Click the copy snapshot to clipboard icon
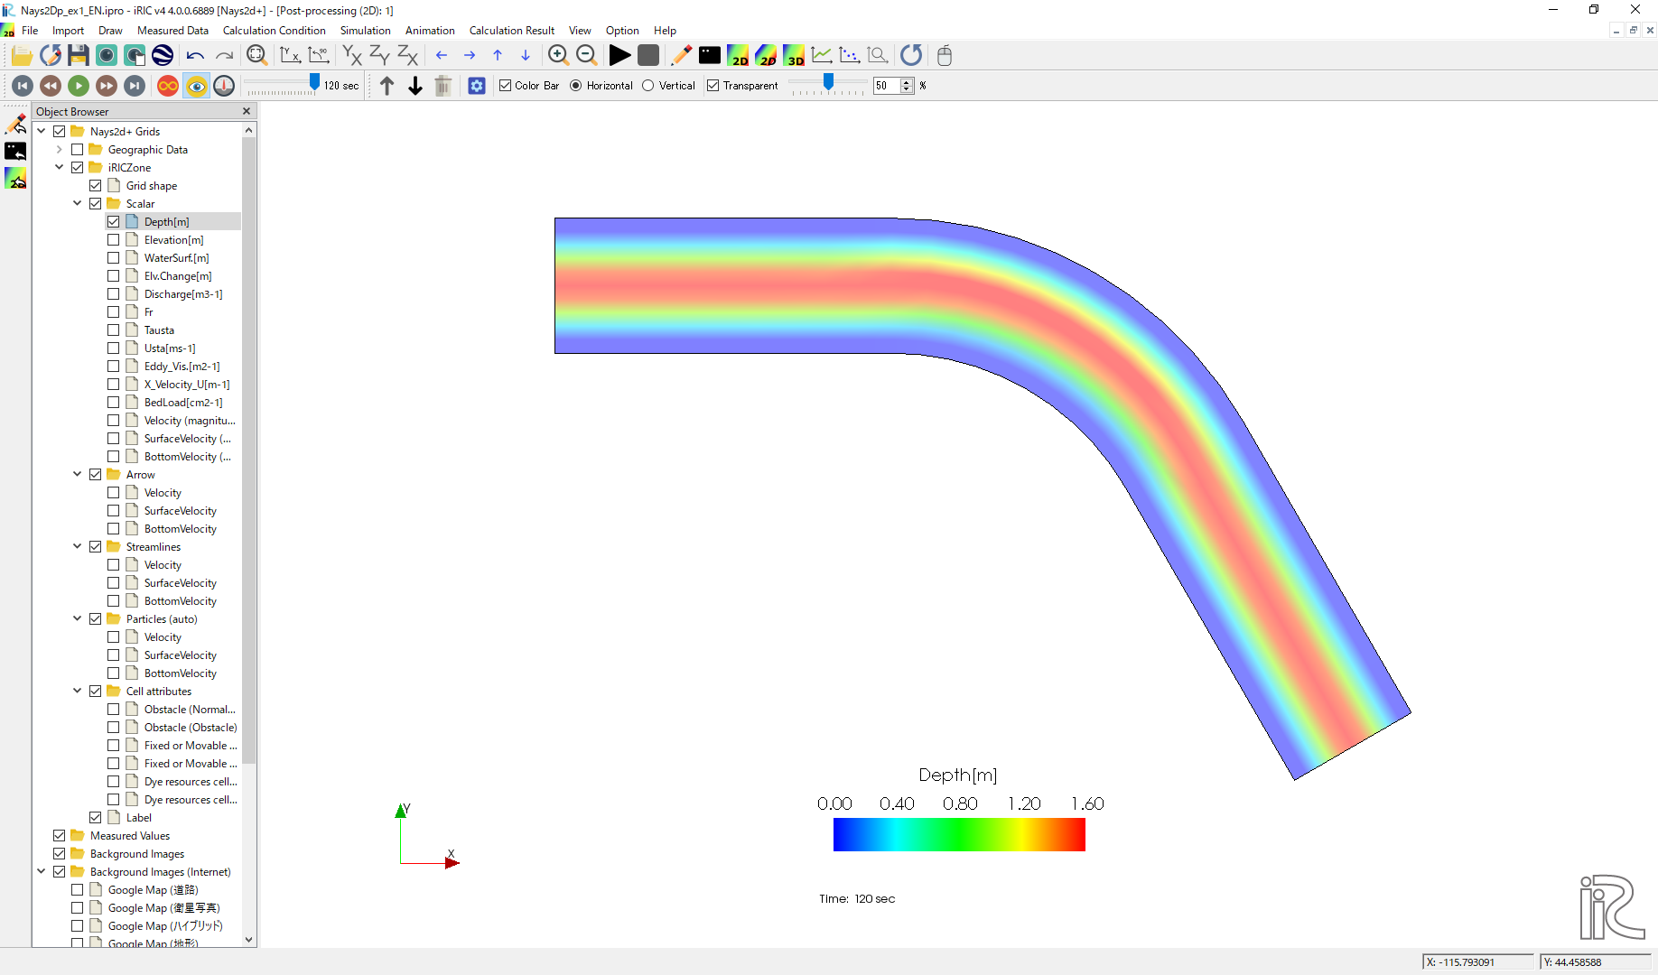Image resolution: width=1658 pixels, height=975 pixels. [135, 56]
